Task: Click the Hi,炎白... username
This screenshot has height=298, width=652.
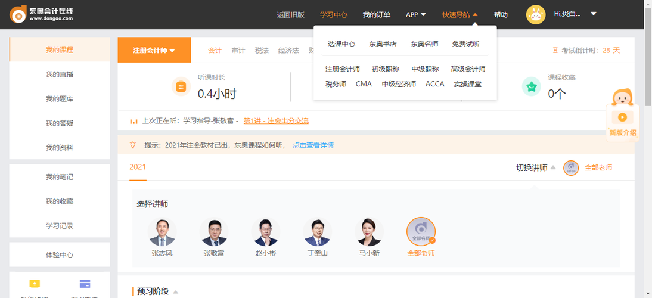Action: [x=567, y=14]
